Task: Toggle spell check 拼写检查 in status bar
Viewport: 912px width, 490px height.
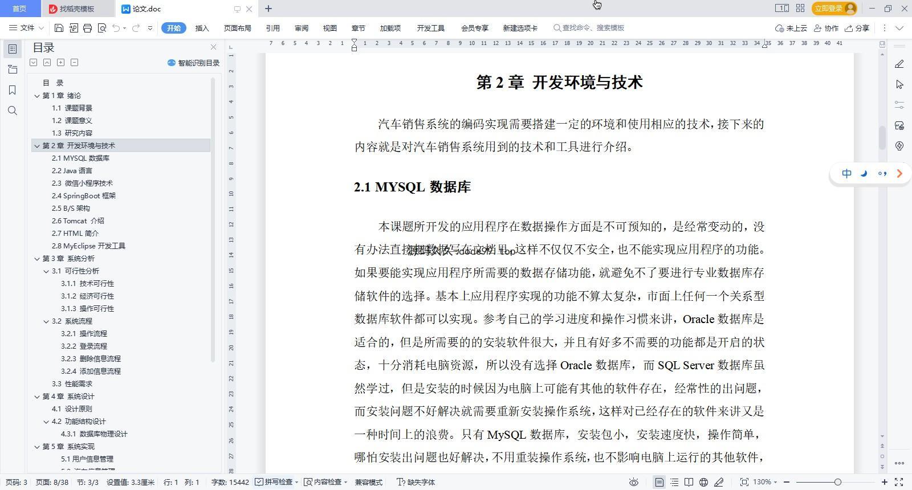Action: [x=276, y=482]
